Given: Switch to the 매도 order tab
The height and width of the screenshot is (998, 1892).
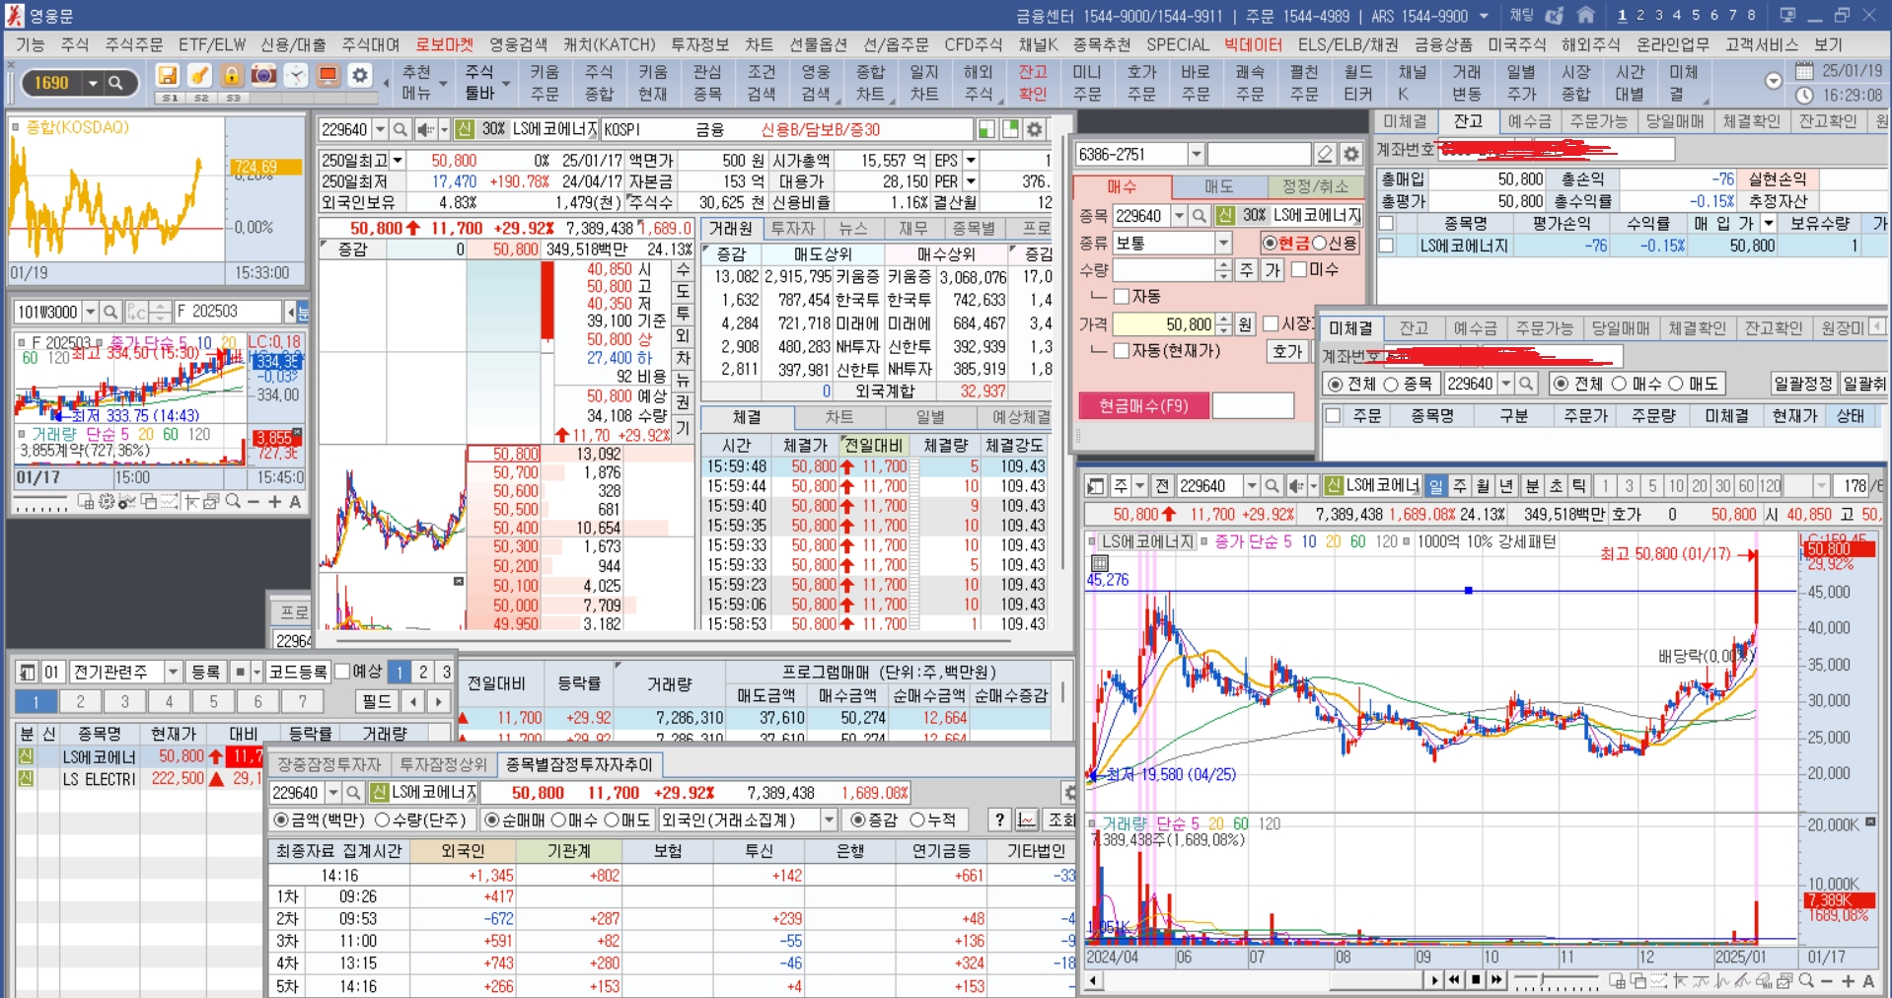Looking at the screenshot, I should (1219, 186).
